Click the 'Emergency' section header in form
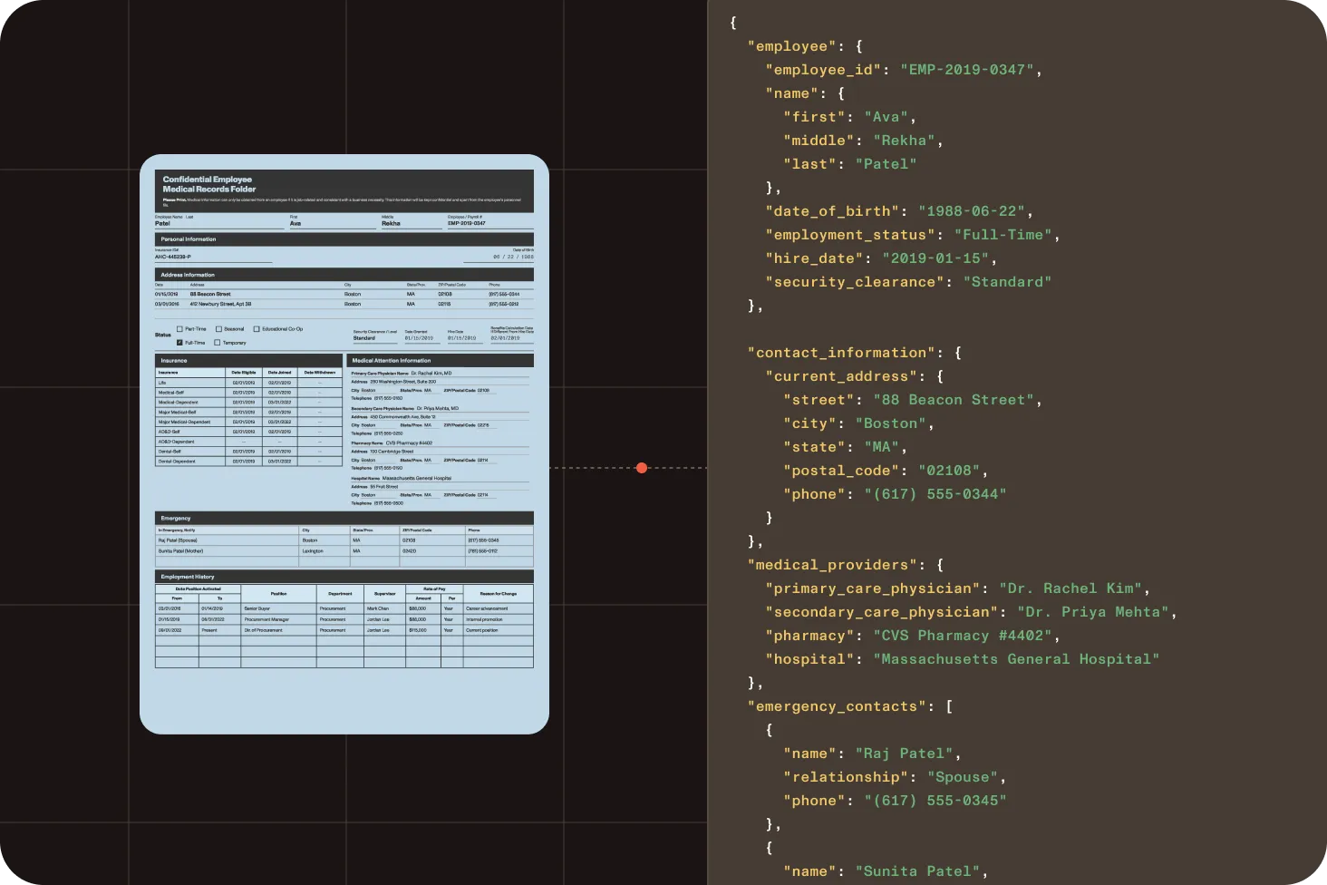1327x885 pixels. [344, 518]
